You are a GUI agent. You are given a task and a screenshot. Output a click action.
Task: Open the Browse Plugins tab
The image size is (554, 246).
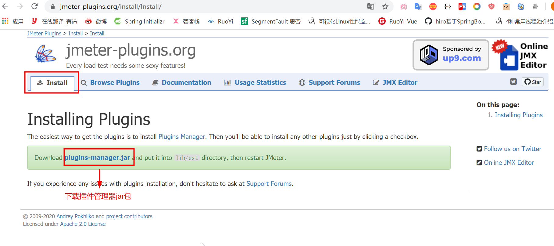(x=110, y=82)
